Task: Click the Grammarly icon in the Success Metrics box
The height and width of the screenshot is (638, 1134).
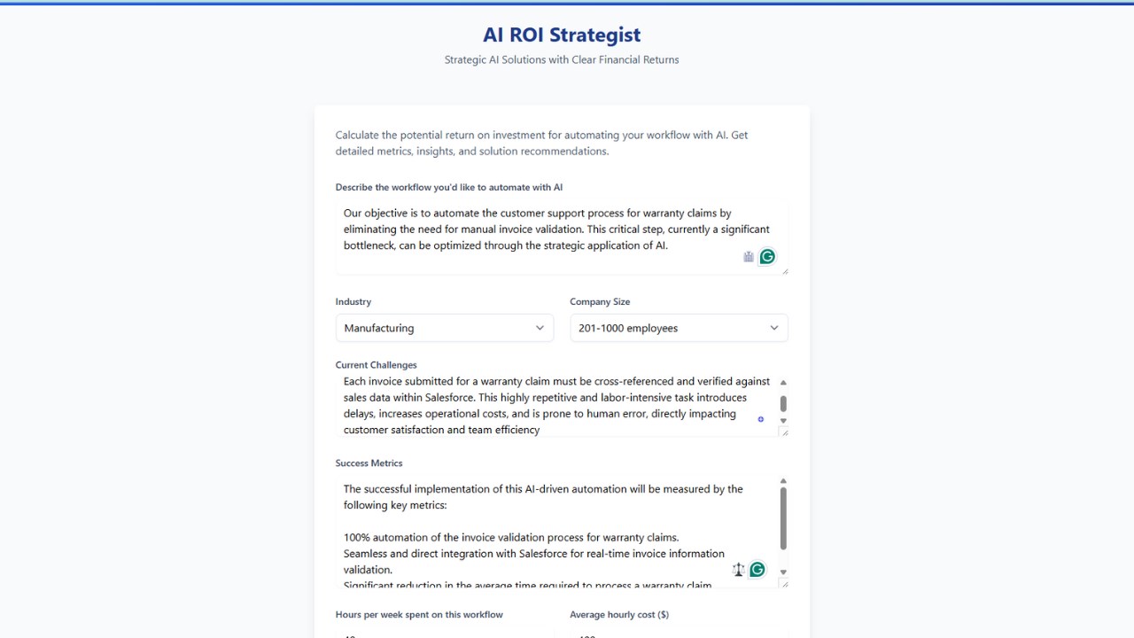Action: tap(757, 570)
